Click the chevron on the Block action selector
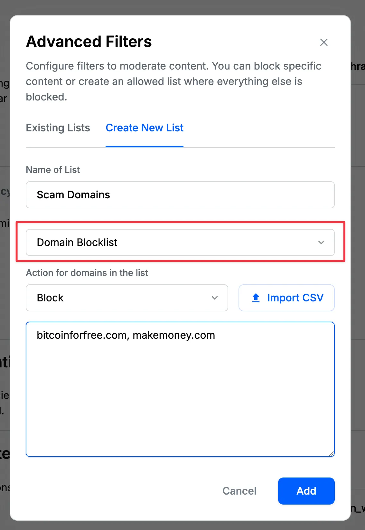This screenshot has height=530, width=365. coord(215,298)
